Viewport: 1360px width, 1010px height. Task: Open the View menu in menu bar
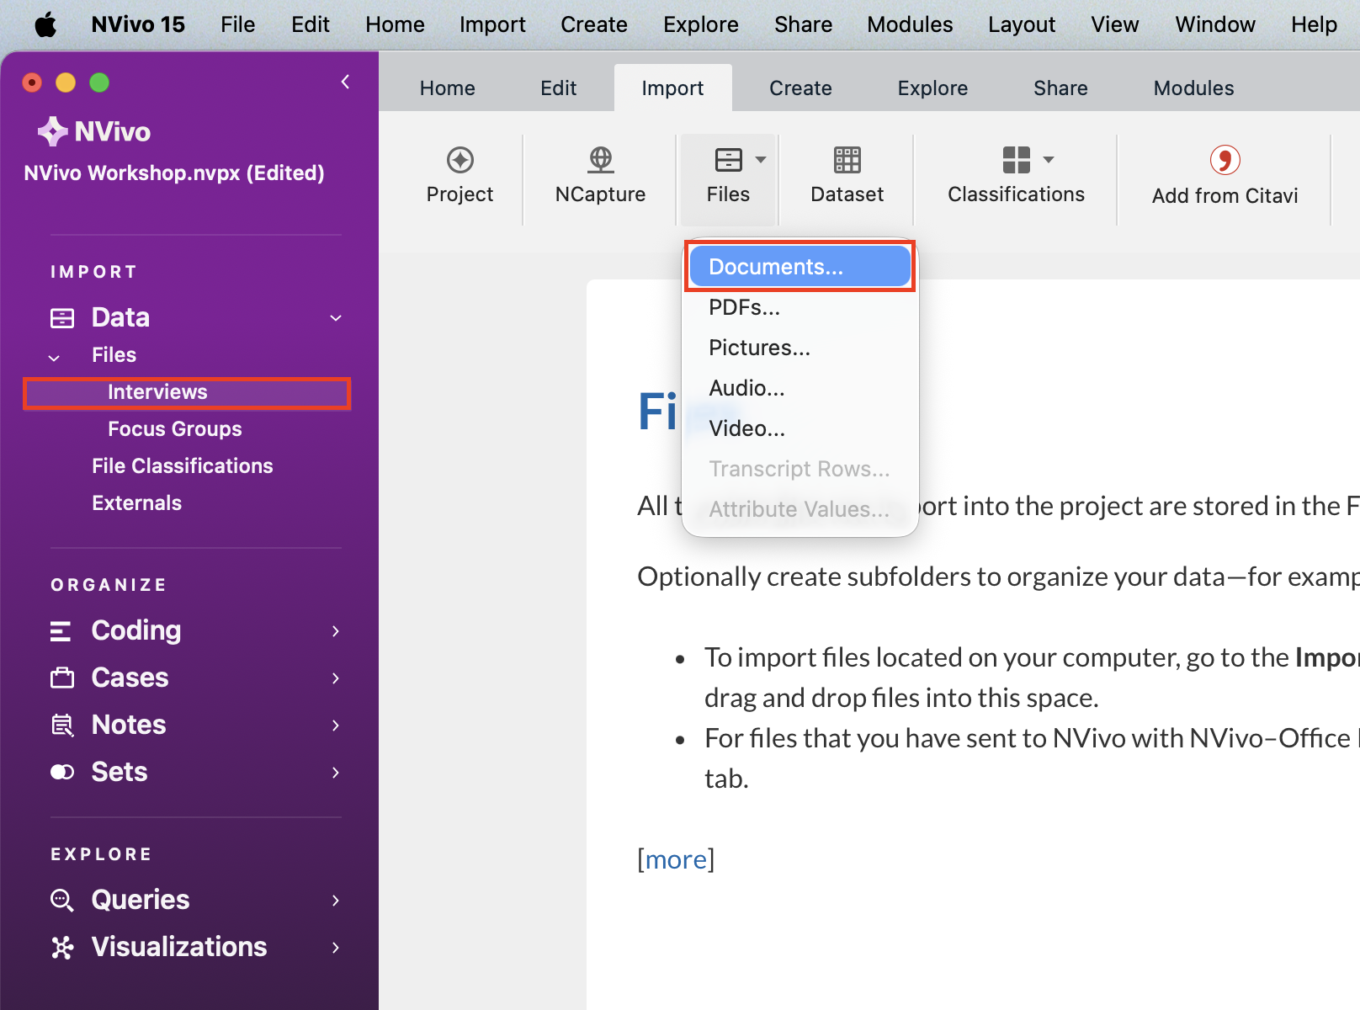tap(1115, 24)
